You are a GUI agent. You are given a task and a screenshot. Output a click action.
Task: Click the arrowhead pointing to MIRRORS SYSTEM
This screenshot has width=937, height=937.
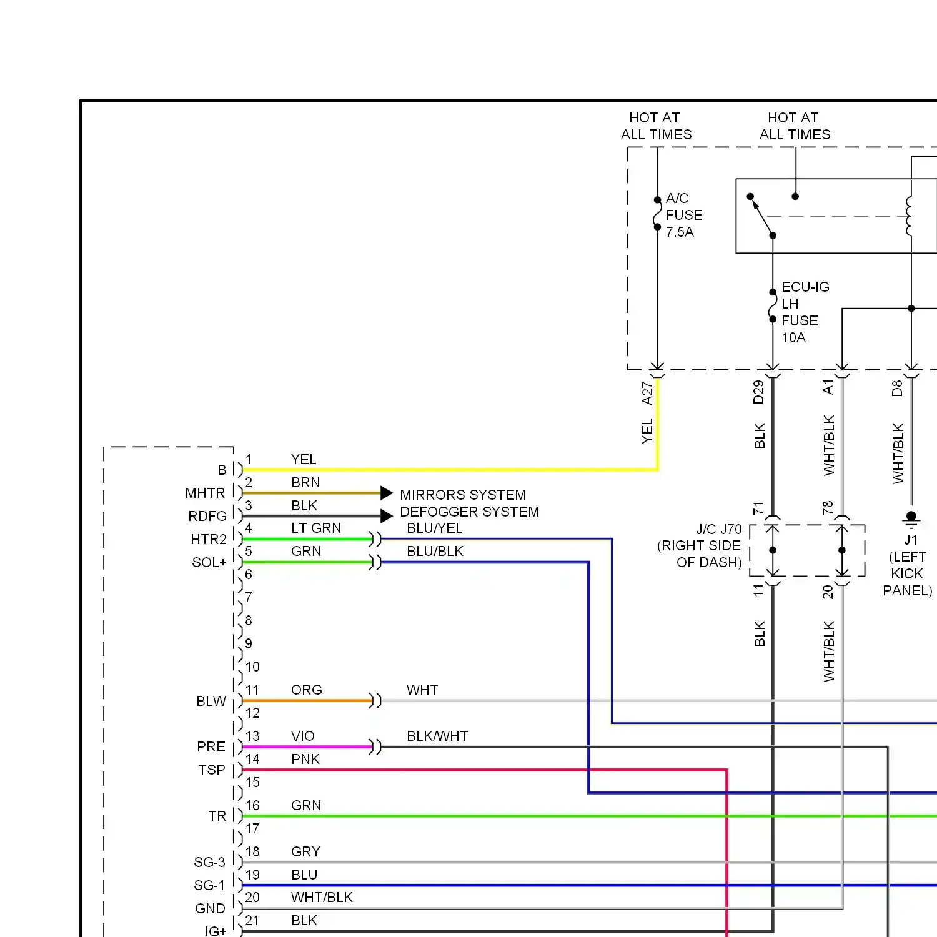(387, 493)
